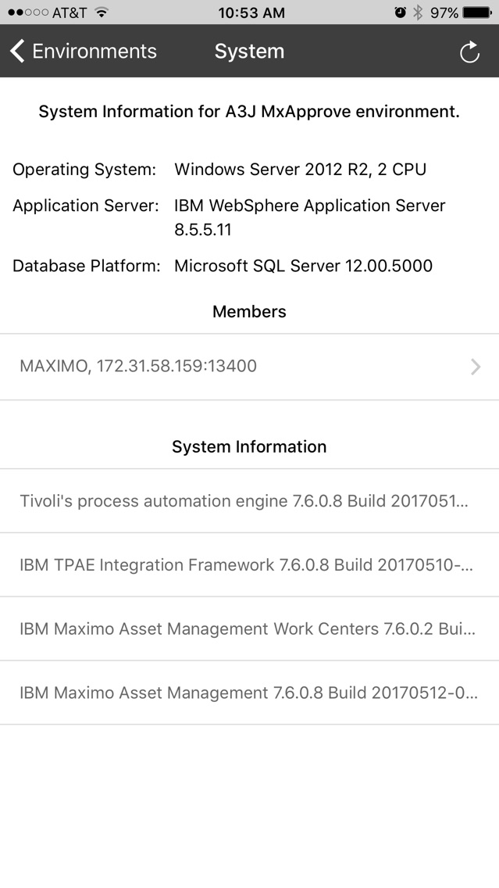Tap the Microsoft SQL Server database value
This screenshot has width=499, height=888.
[x=303, y=266]
